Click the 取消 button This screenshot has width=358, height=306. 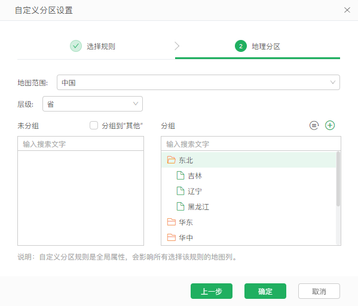[x=319, y=291]
